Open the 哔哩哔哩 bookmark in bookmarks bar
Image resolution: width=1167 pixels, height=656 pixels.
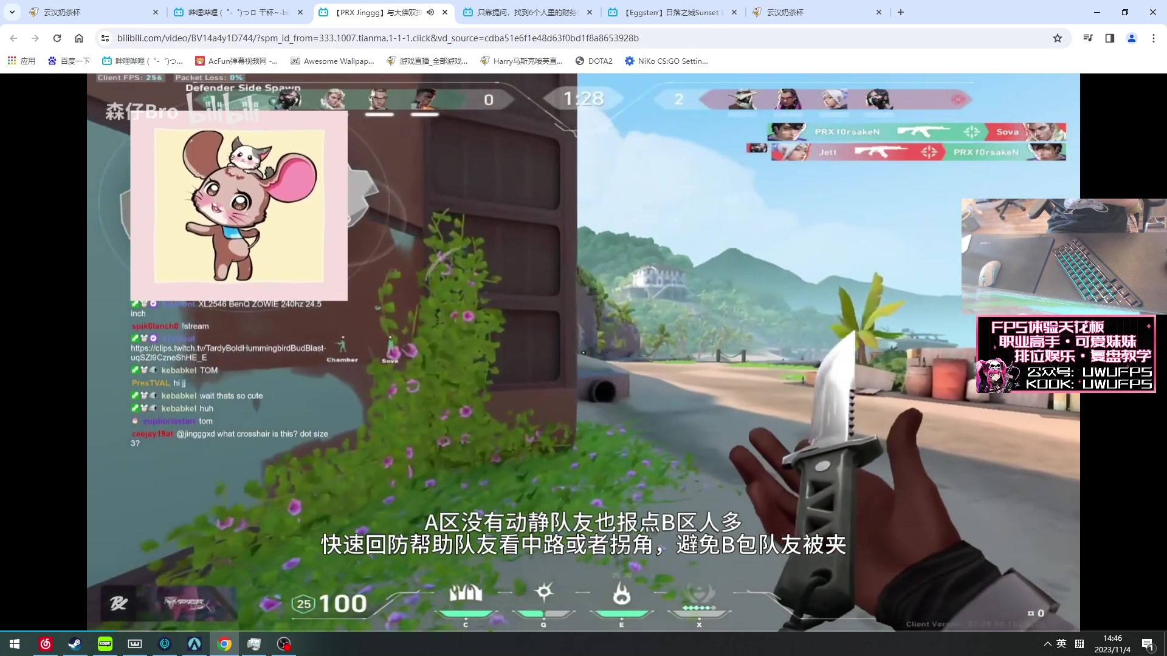click(x=143, y=61)
